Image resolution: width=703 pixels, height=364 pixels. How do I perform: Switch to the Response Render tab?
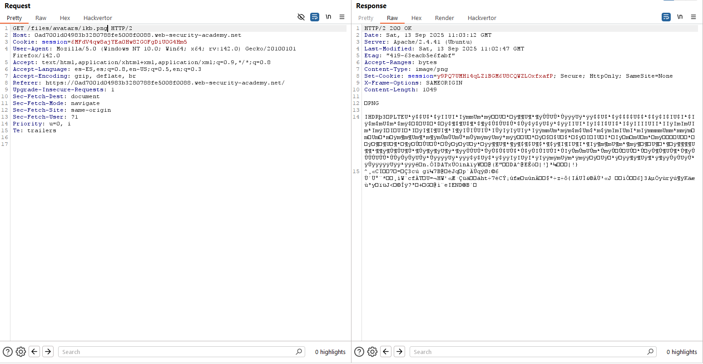444,18
